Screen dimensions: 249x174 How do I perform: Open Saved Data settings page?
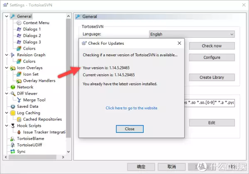28,106
